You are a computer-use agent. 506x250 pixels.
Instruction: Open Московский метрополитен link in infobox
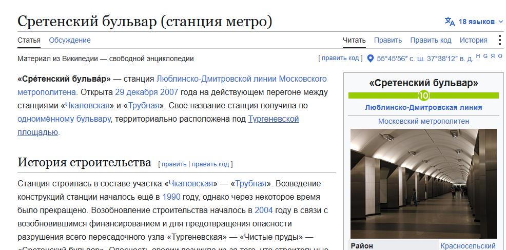pos(423,122)
